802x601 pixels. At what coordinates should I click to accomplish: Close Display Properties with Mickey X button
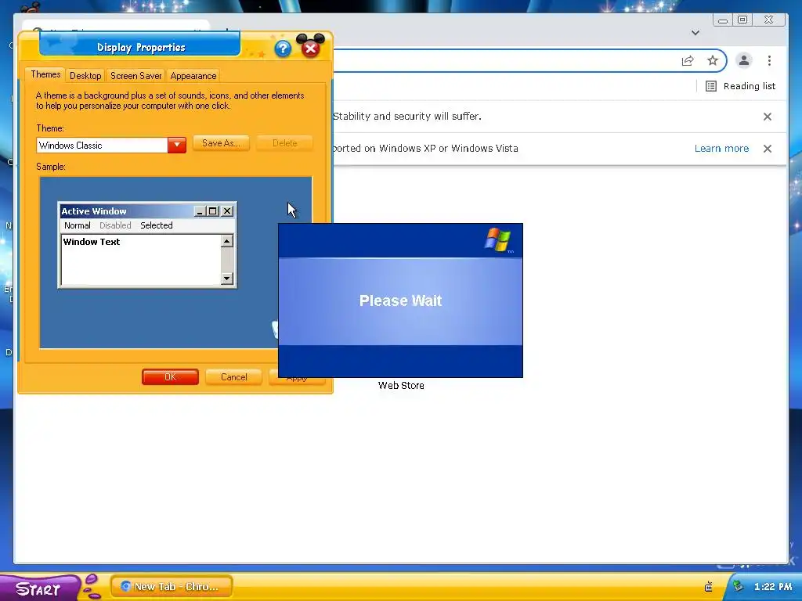tap(310, 47)
